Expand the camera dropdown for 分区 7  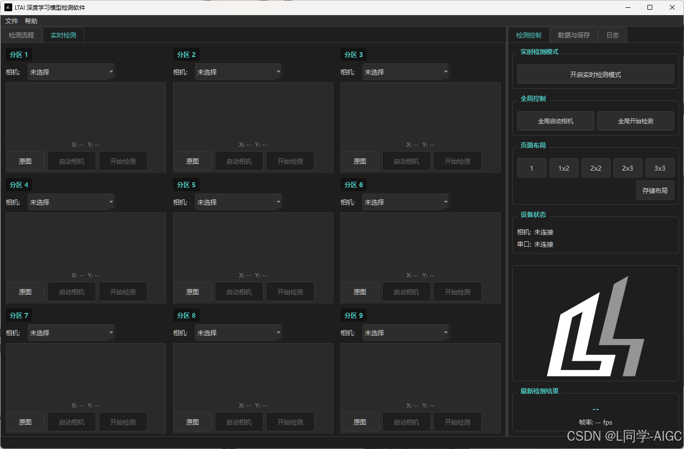click(x=71, y=333)
